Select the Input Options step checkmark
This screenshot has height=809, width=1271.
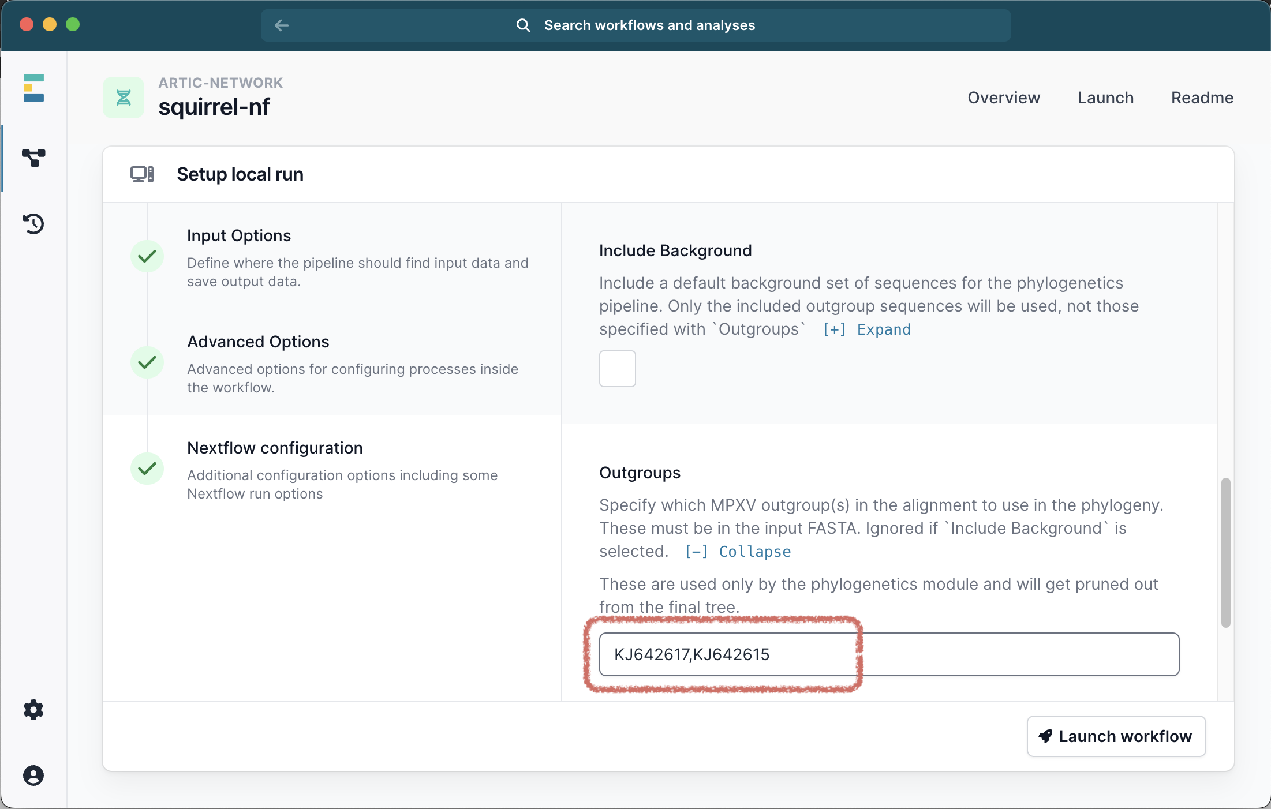147,256
